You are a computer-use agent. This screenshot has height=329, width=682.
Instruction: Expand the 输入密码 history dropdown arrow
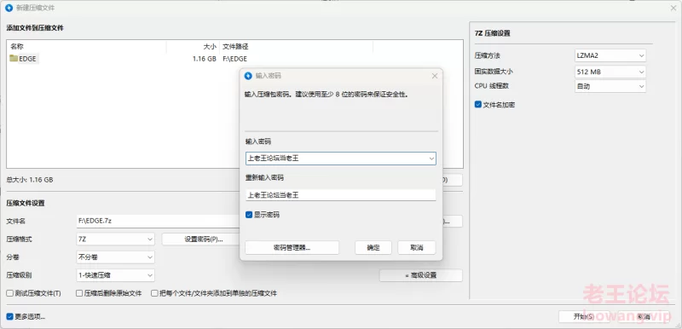pos(431,159)
